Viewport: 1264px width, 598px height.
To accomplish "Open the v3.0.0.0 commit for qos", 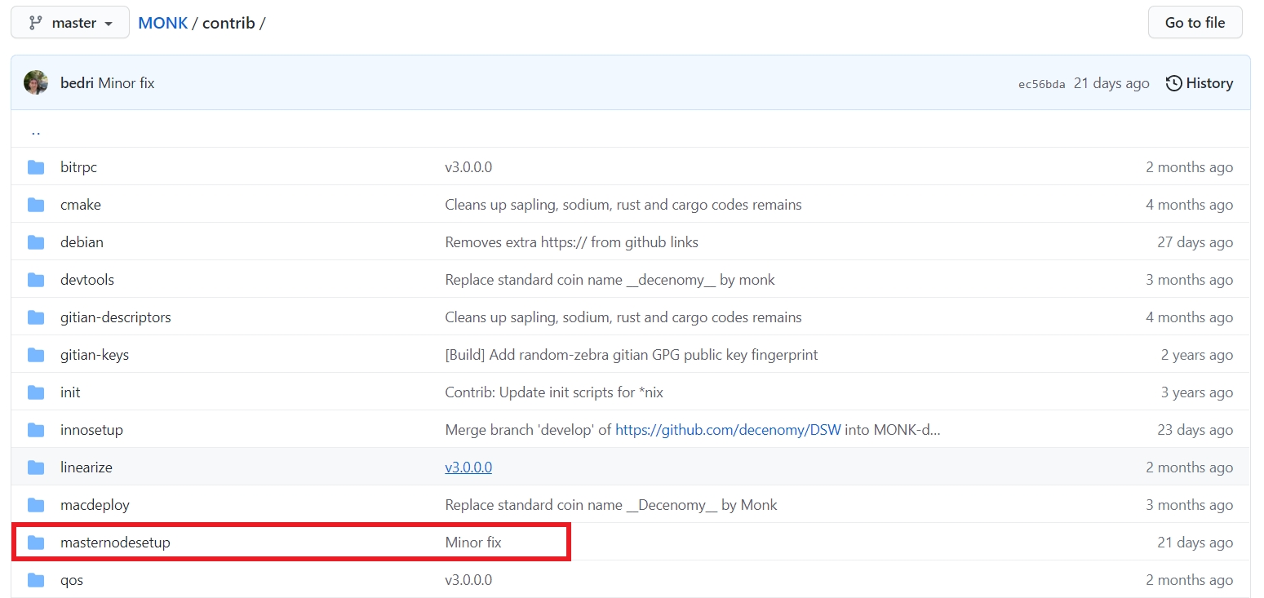I will [468, 580].
